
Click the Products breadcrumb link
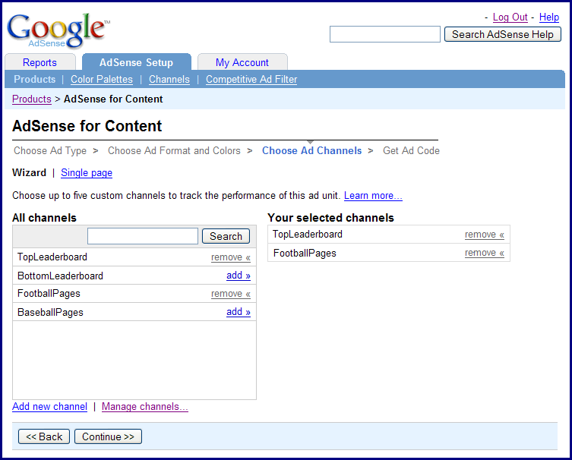[x=32, y=99]
